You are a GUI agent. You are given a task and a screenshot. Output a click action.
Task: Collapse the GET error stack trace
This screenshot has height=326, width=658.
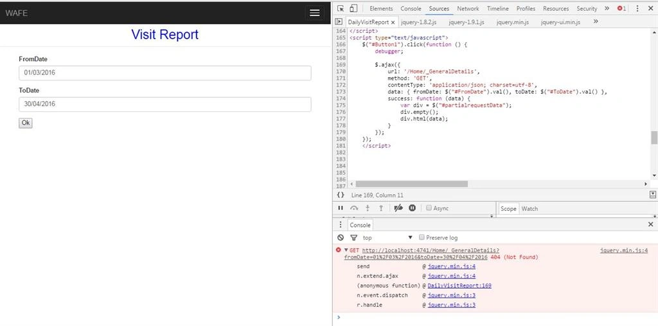346,250
